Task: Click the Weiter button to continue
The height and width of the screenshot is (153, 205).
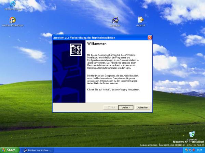Action: point(126,107)
